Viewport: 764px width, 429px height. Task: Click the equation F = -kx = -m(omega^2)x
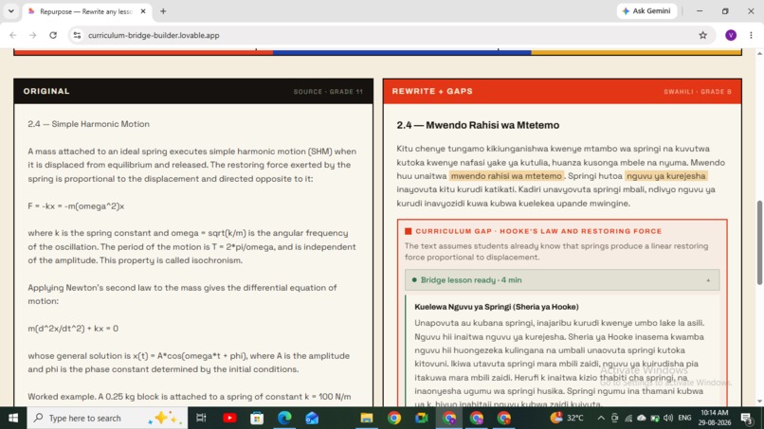(x=76, y=206)
